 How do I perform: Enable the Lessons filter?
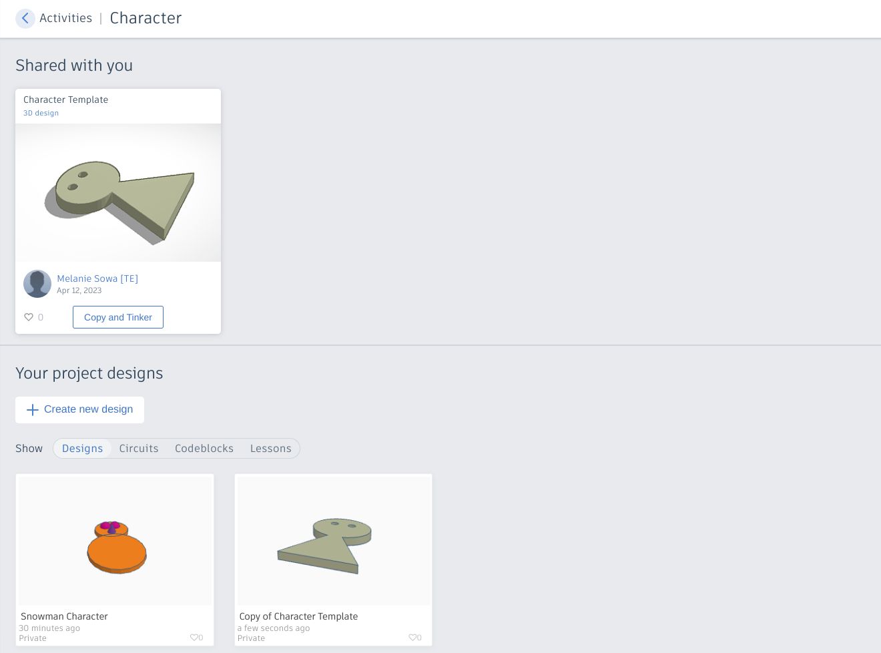click(x=270, y=448)
